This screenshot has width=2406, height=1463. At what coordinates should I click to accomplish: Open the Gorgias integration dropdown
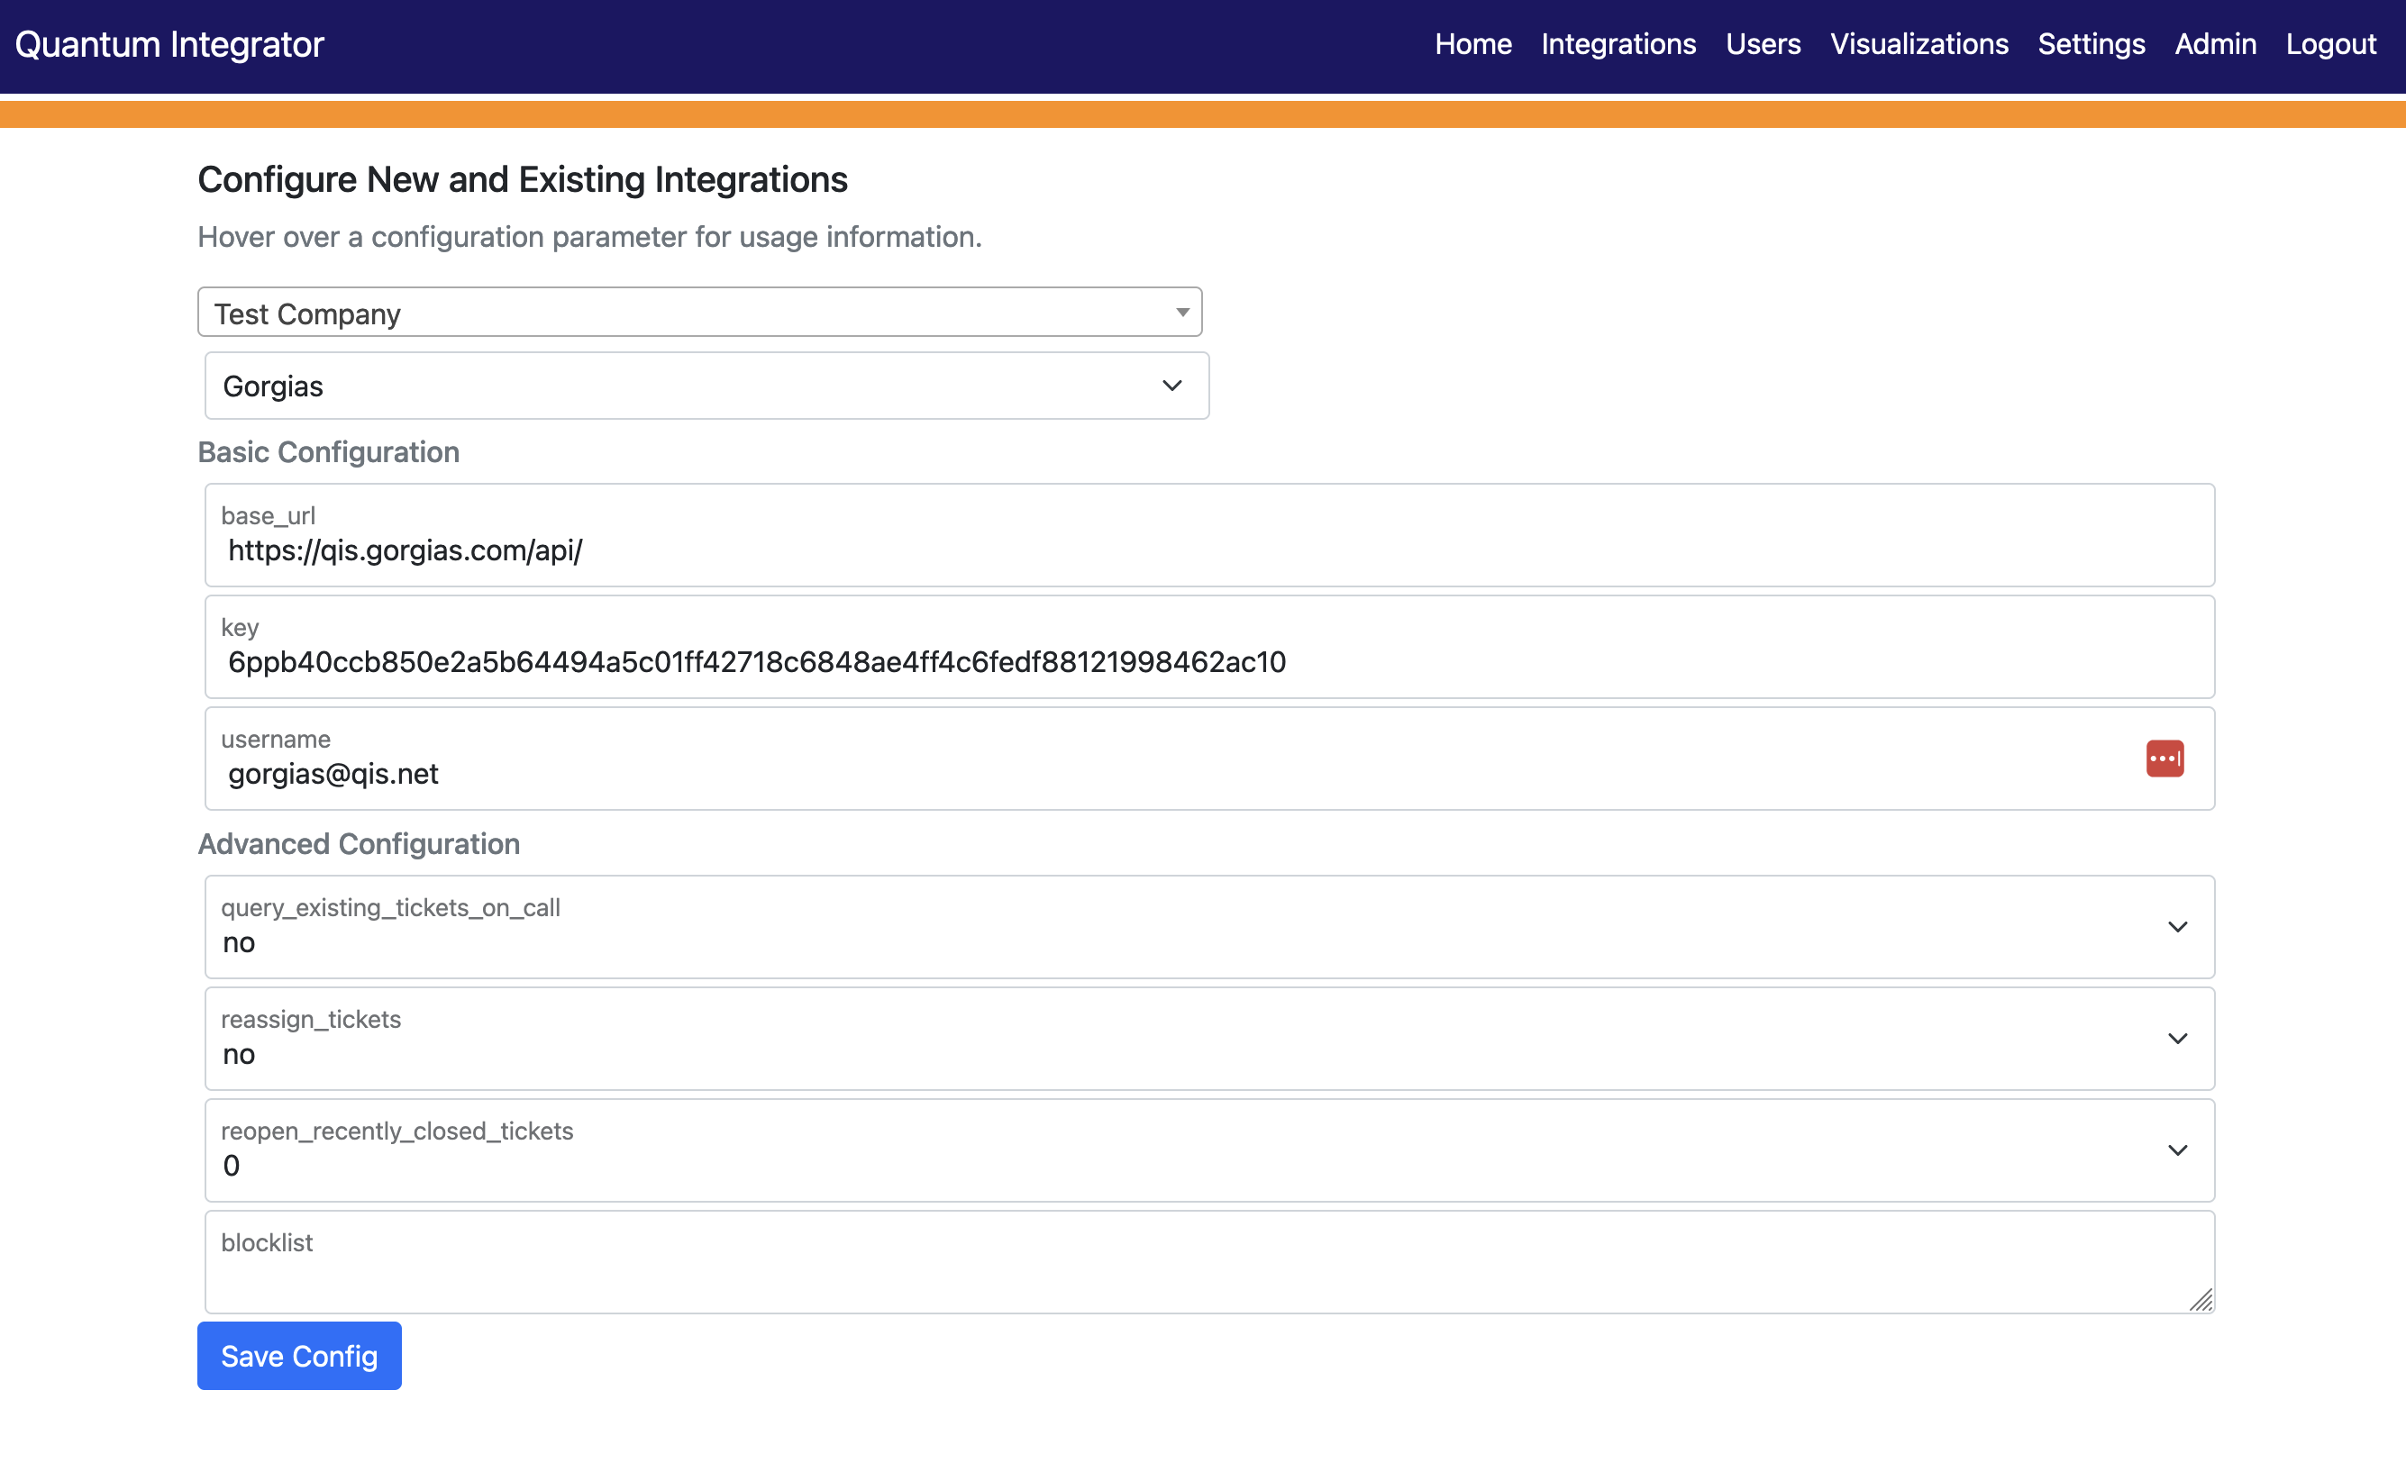coord(706,386)
